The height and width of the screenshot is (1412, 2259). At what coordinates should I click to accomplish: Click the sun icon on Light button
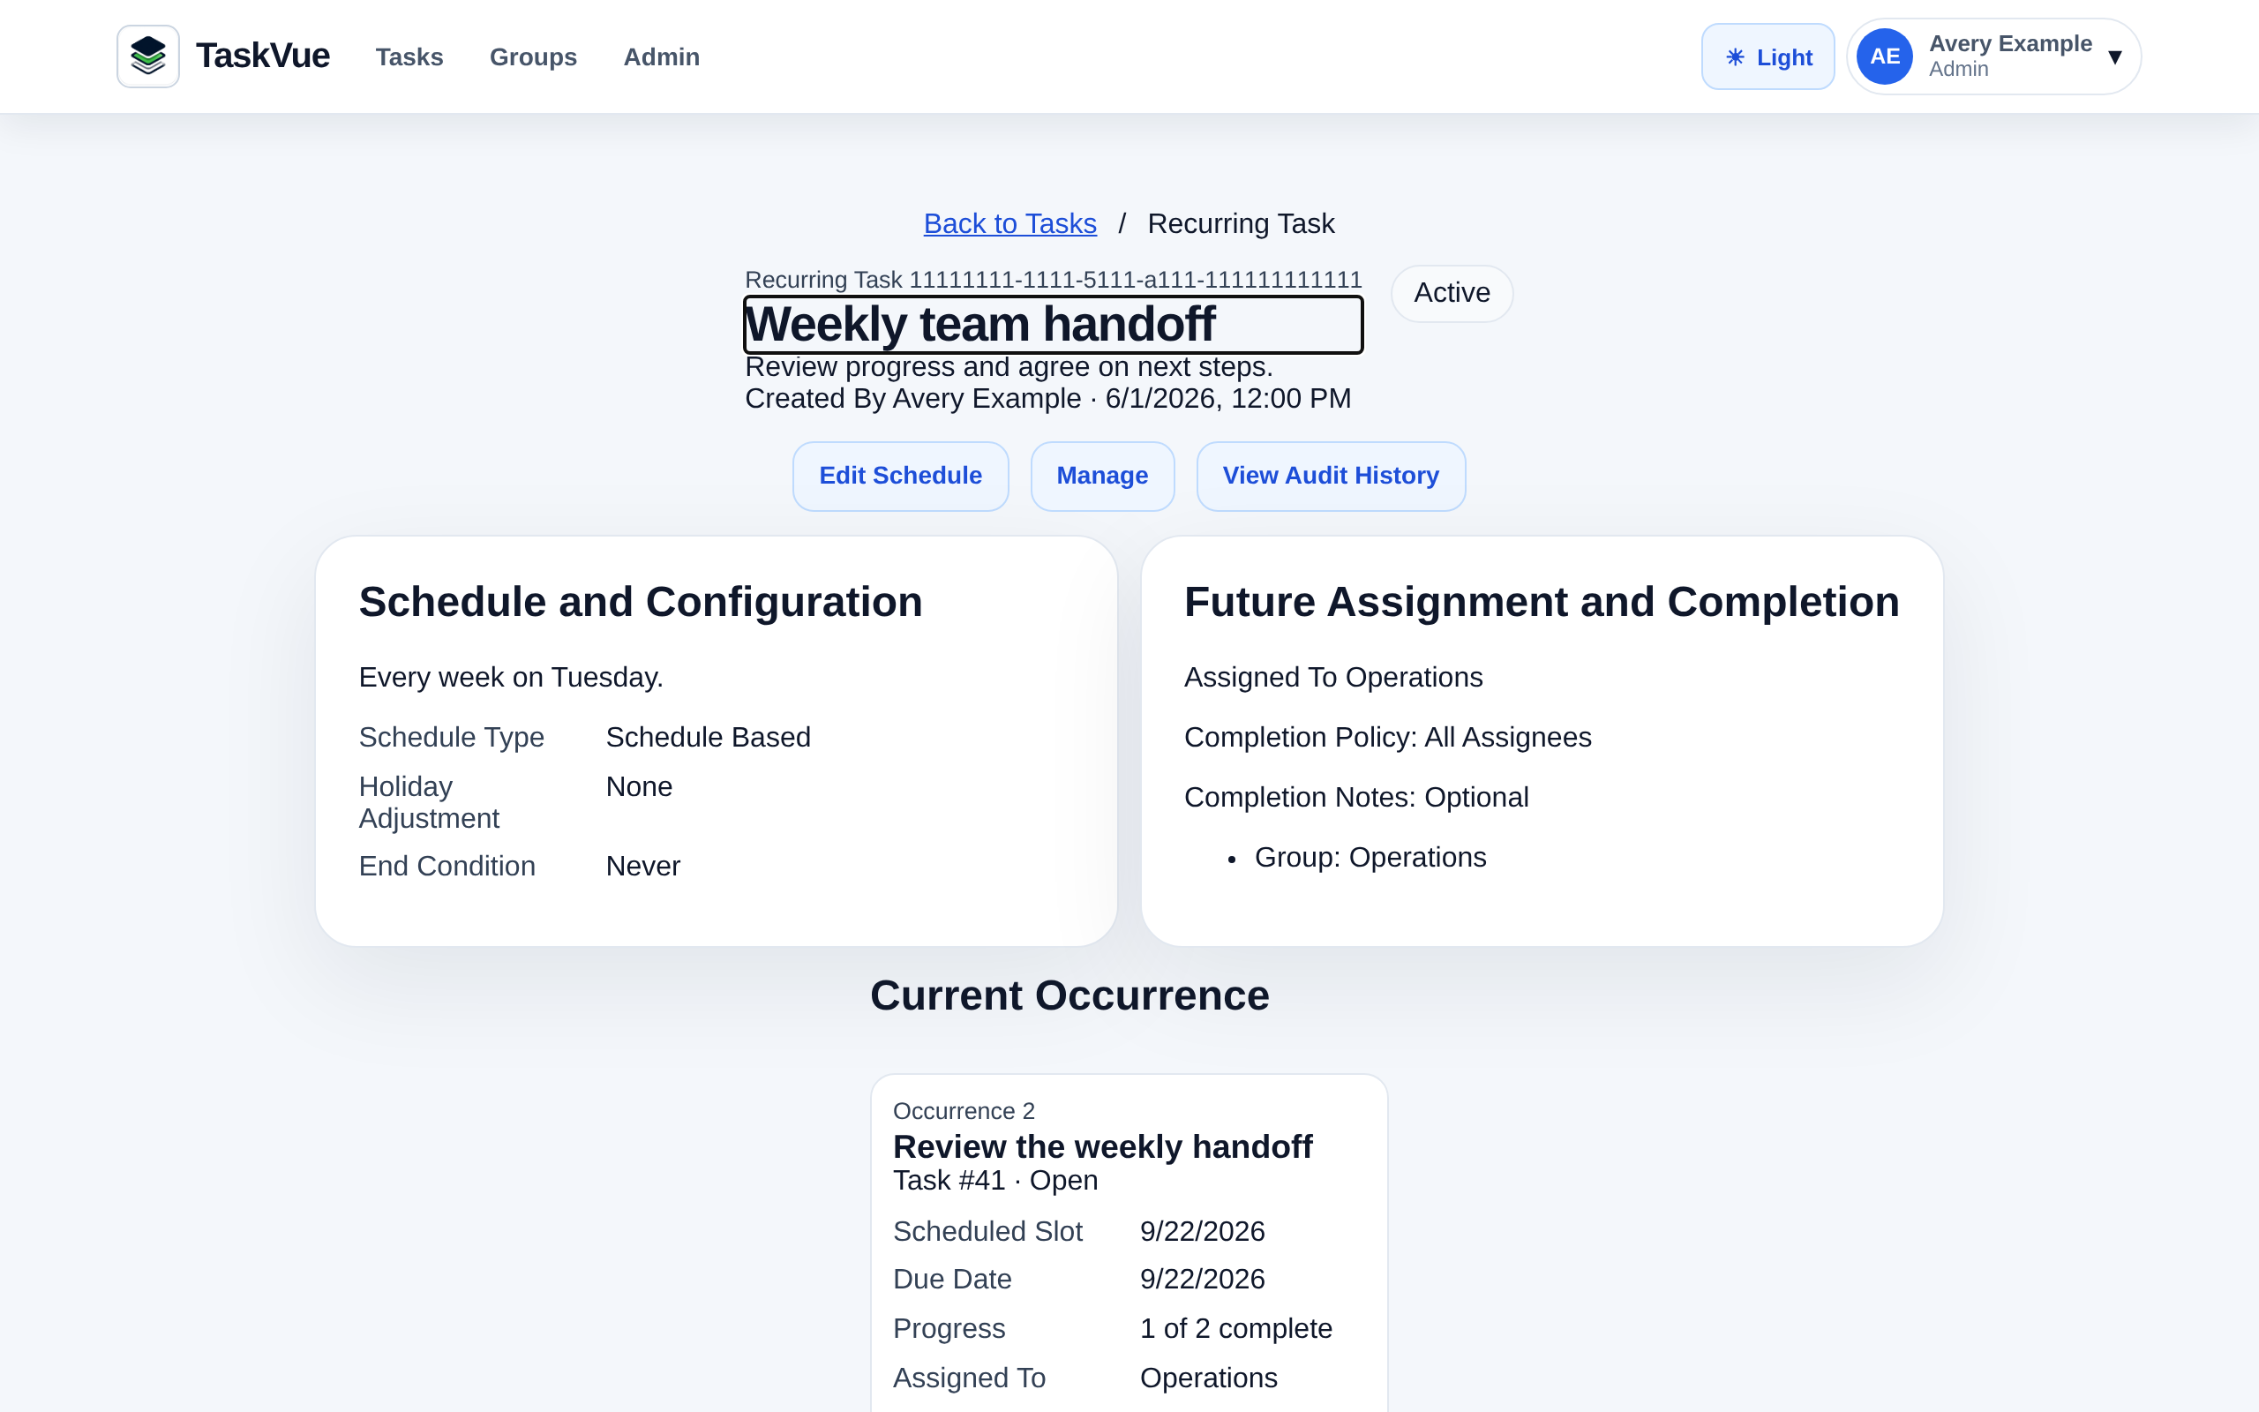pyautogui.click(x=1736, y=57)
